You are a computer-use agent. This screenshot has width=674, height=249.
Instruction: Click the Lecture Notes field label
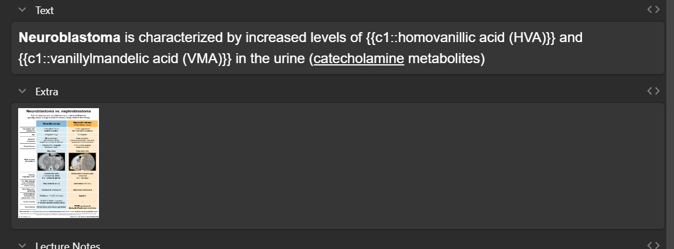click(67, 246)
